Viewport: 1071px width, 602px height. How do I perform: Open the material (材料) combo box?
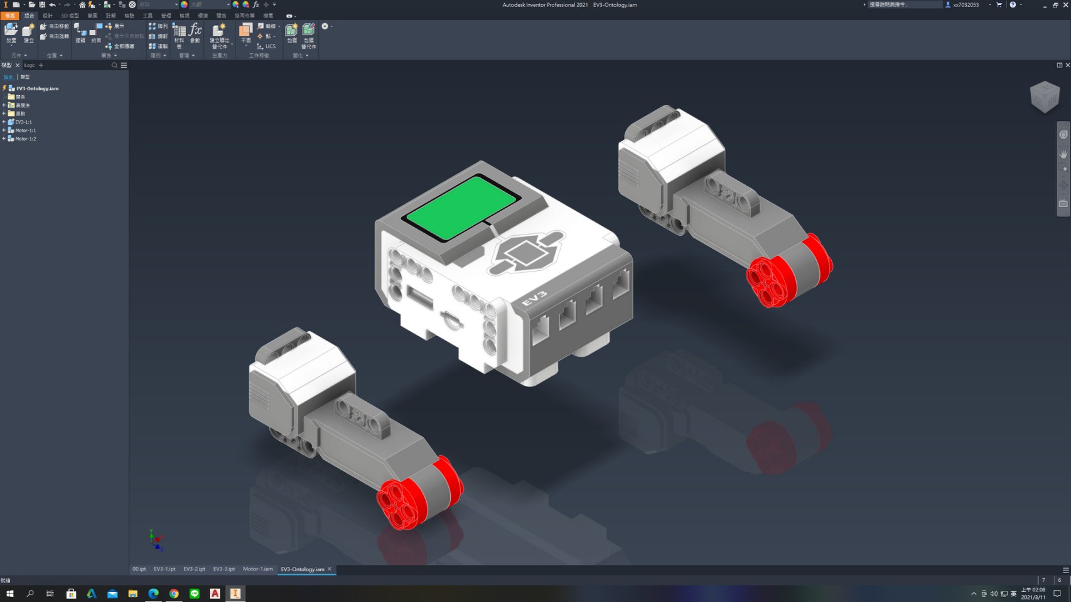[158, 4]
